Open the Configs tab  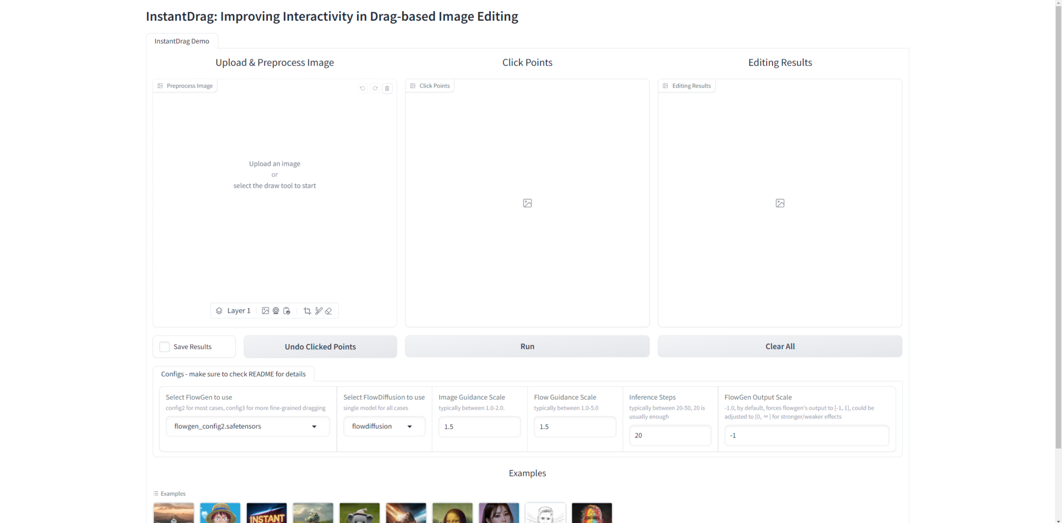pyautogui.click(x=234, y=374)
